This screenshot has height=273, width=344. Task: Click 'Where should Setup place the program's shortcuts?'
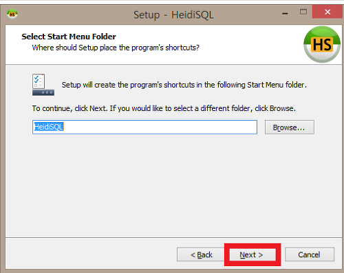[x=116, y=48]
